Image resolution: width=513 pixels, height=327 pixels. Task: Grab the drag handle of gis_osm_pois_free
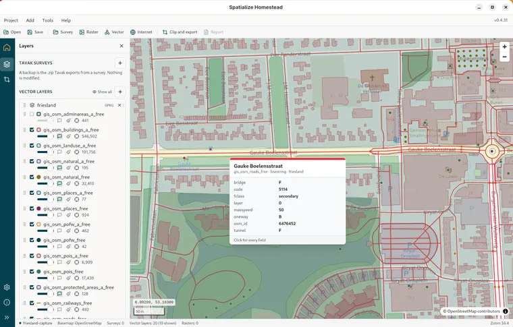pos(24,272)
